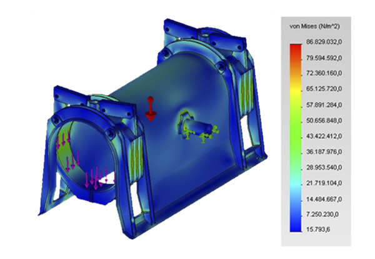Select the legend value 28.953.540,0
This screenshot has height=259, width=375.
324,167
